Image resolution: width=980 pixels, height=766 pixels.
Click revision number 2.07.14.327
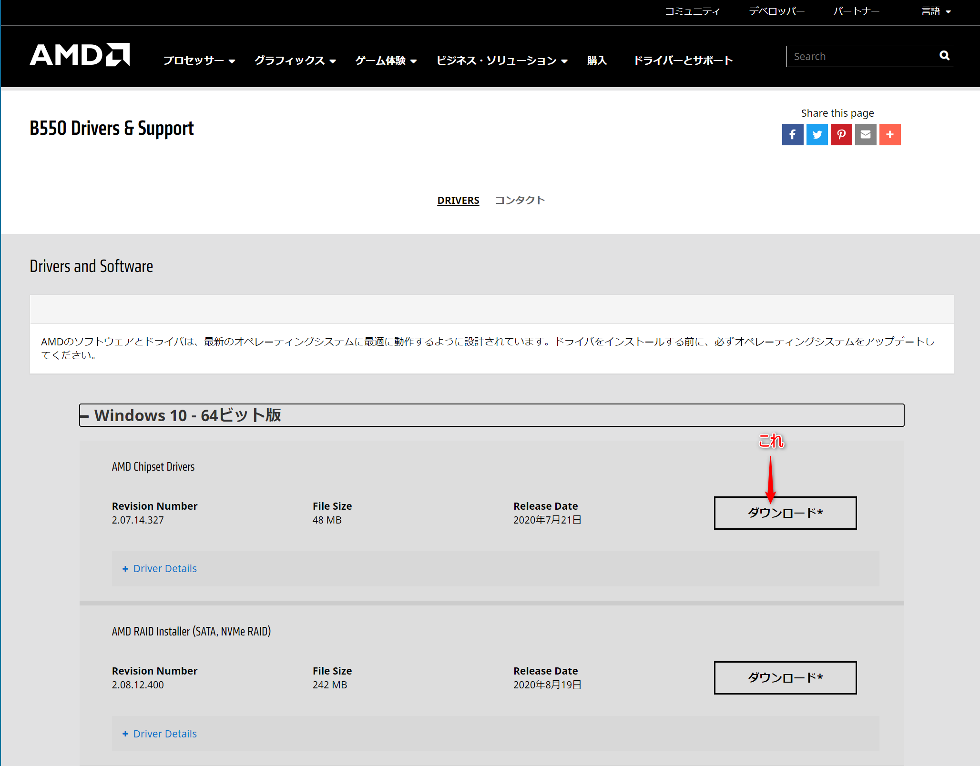[138, 520]
